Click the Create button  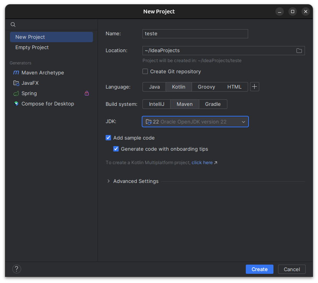click(259, 269)
